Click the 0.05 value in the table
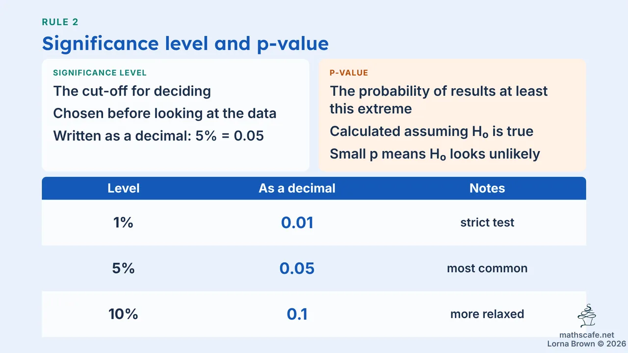Screen dimensions: 628x353 pyautogui.click(x=297, y=268)
